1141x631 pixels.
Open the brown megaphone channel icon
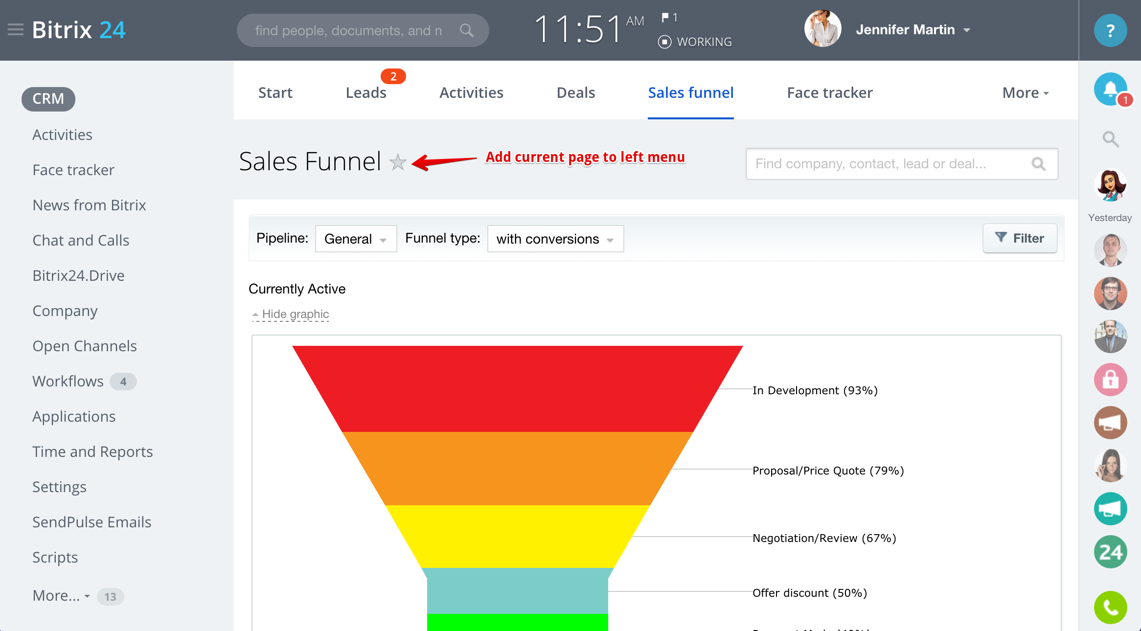click(x=1110, y=423)
